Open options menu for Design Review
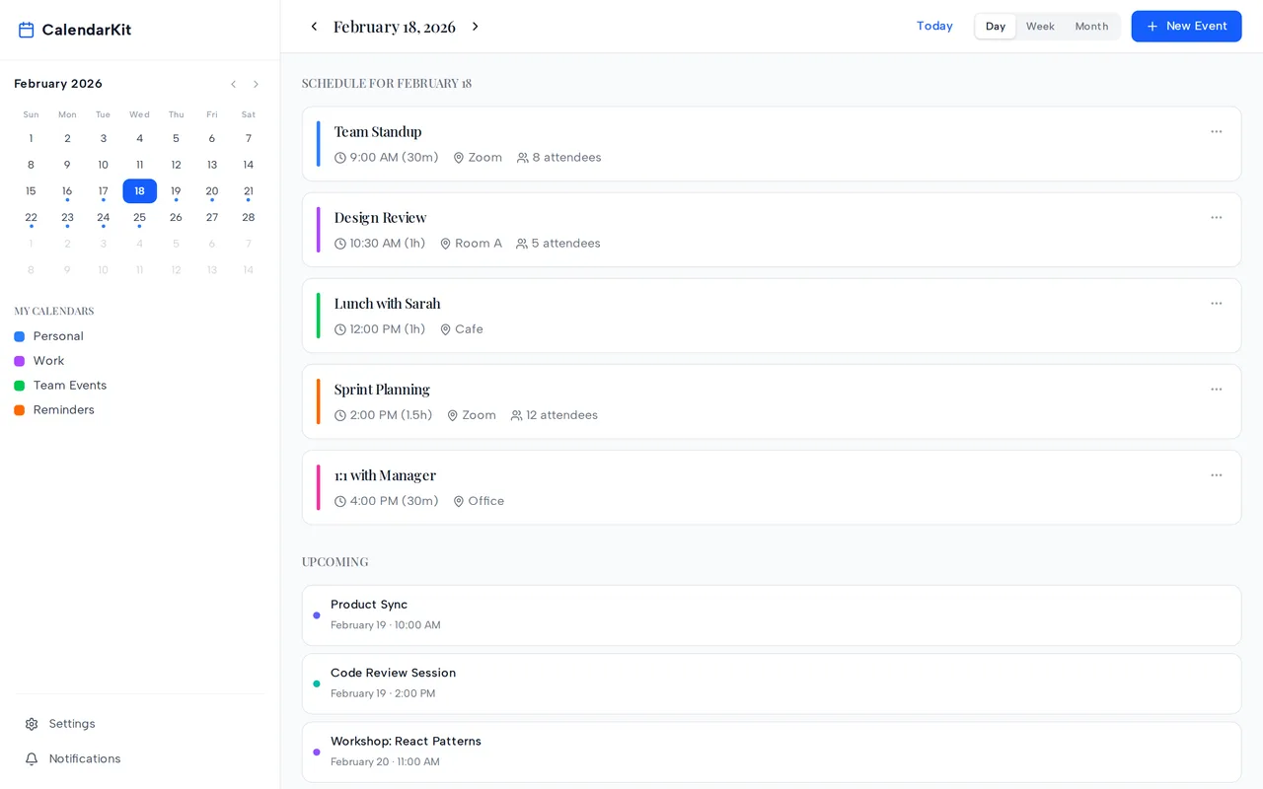The image size is (1263, 789). click(1217, 217)
